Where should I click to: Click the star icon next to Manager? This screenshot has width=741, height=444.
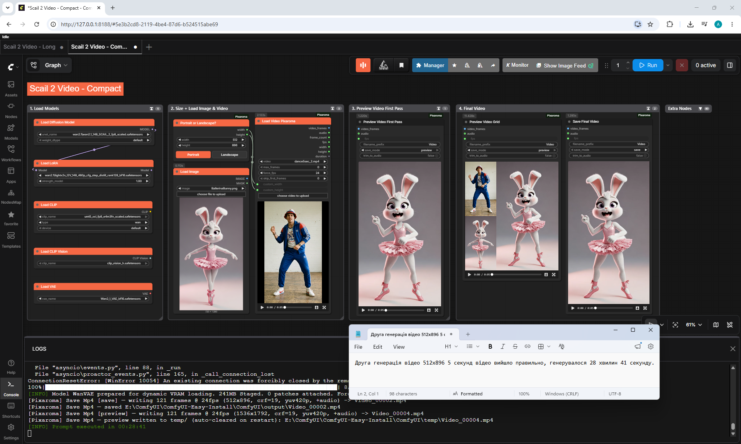click(454, 65)
